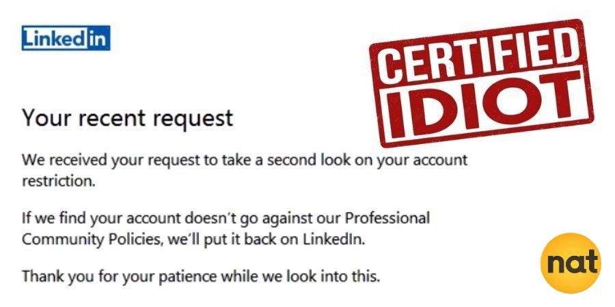The image size is (615, 307).
Task: Click 'LinkedIn.' at end of second paragraph
Action: [333, 239]
